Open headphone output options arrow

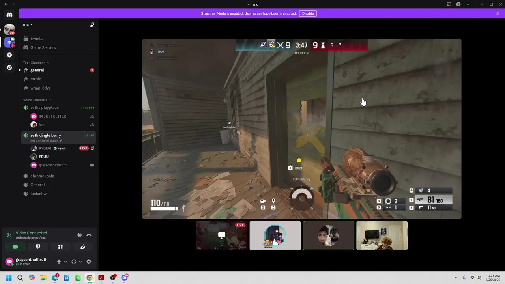[80, 262]
